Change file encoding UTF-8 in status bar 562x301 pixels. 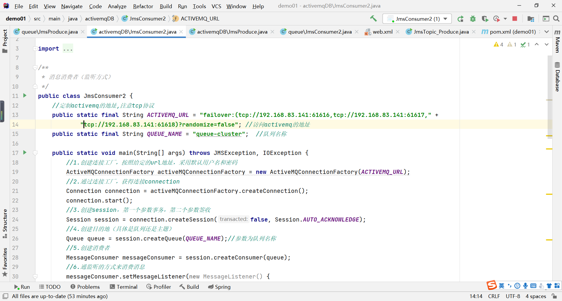tap(513, 296)
